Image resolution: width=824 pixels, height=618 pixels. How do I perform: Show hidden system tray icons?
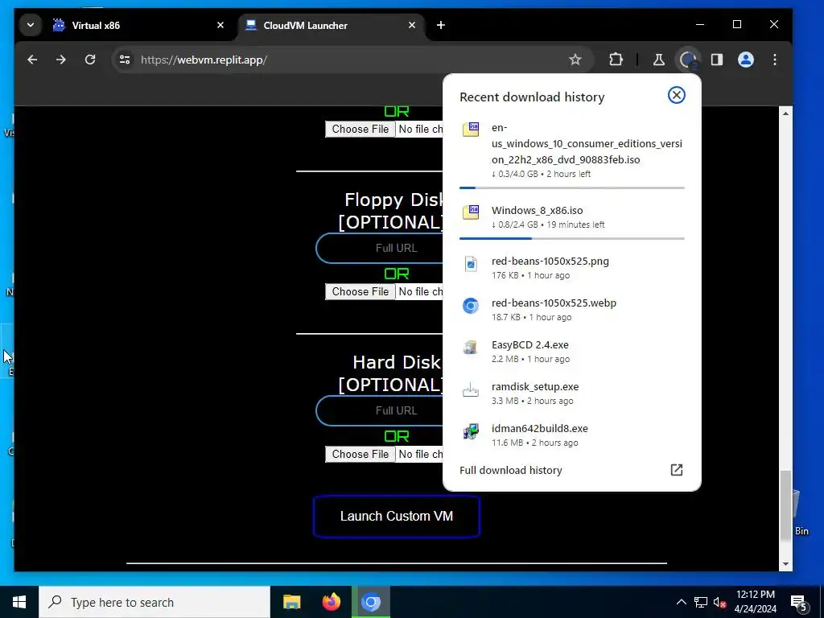681,602
